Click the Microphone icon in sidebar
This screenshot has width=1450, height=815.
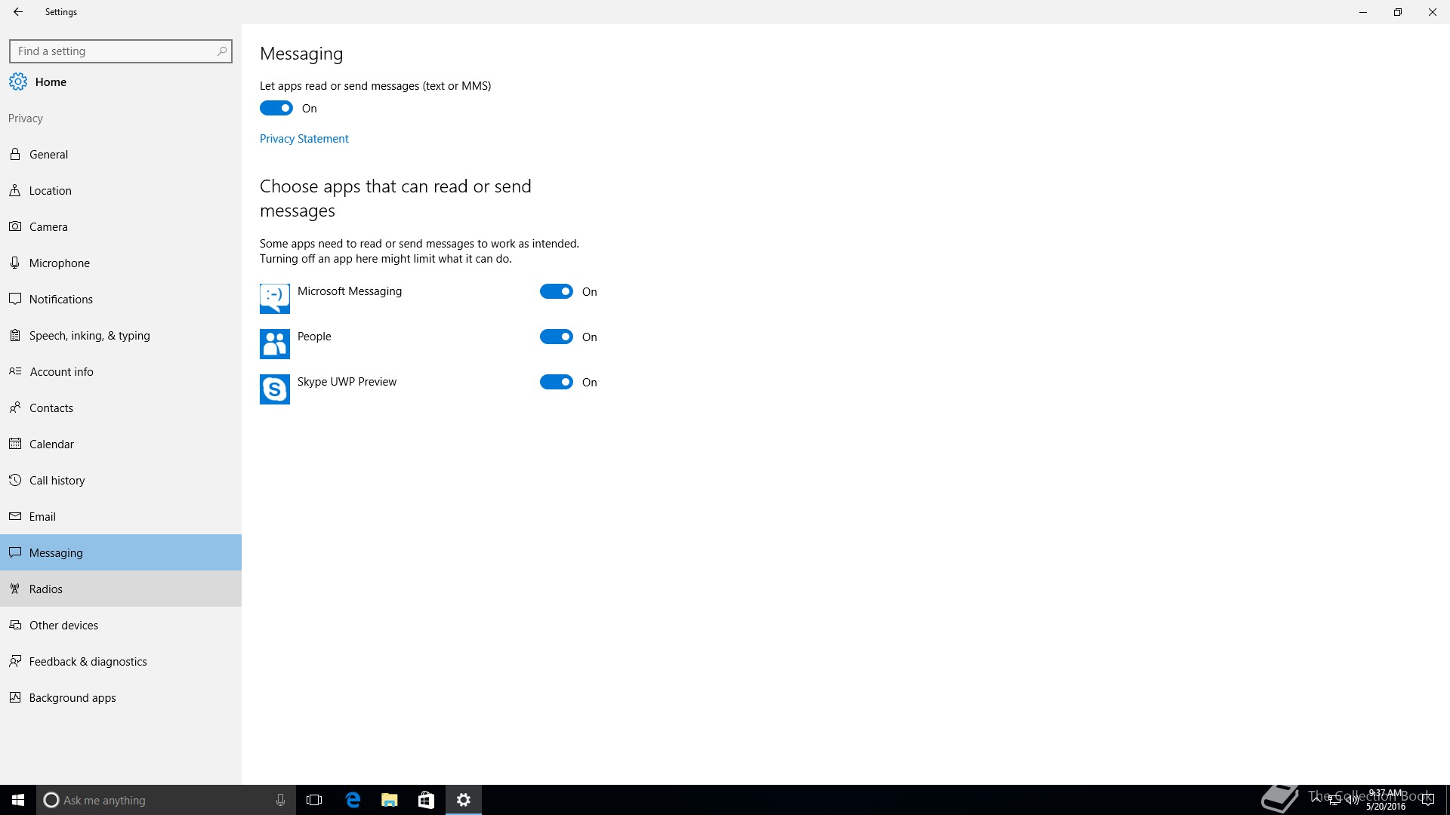coord(15,263)
